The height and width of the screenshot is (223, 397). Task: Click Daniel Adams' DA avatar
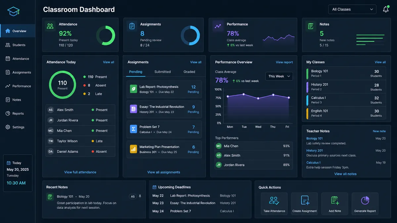(51, 152)
